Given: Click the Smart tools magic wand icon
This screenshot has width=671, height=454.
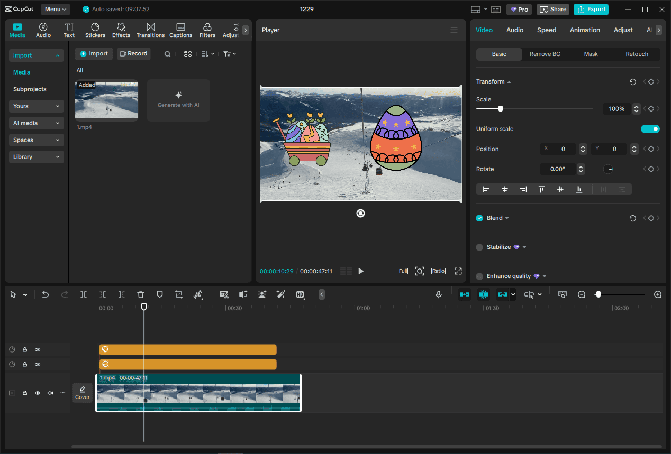Looking at the screenshot, I should [281, 294].
